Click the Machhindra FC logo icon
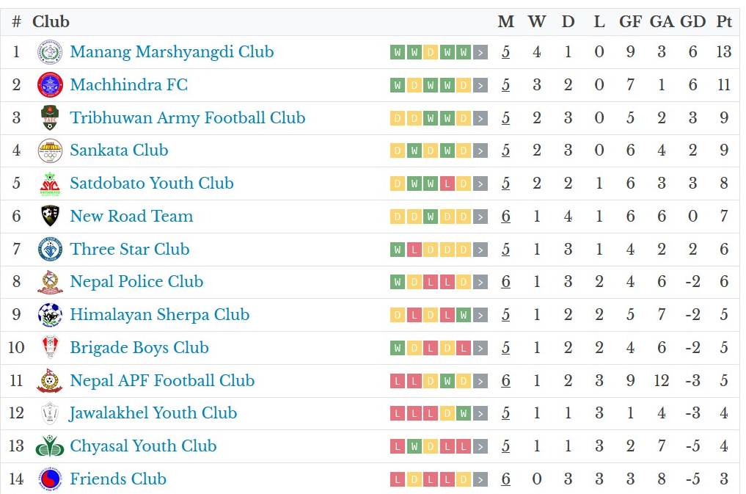746x494 pixels. tap(50, 85)
